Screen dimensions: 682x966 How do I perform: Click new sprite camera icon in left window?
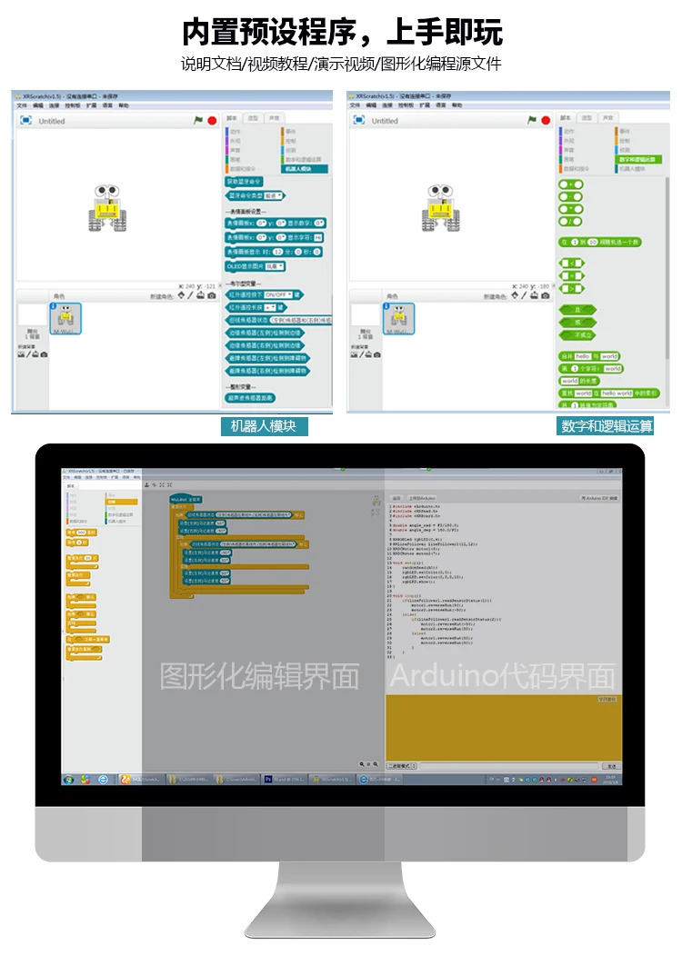212,295
